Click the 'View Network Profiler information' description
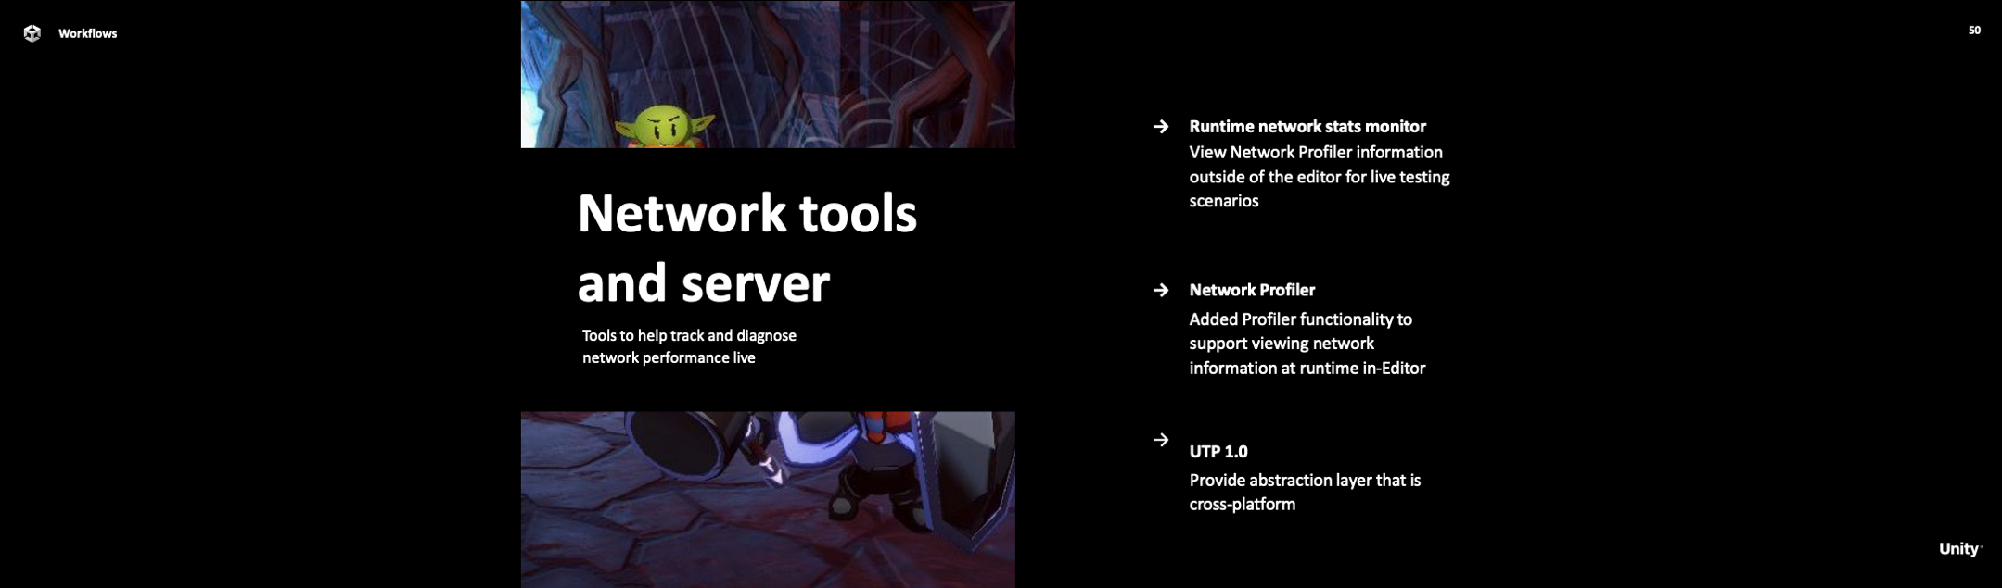This screenshot has height=588, width=2002. (x=1320, y=177)
